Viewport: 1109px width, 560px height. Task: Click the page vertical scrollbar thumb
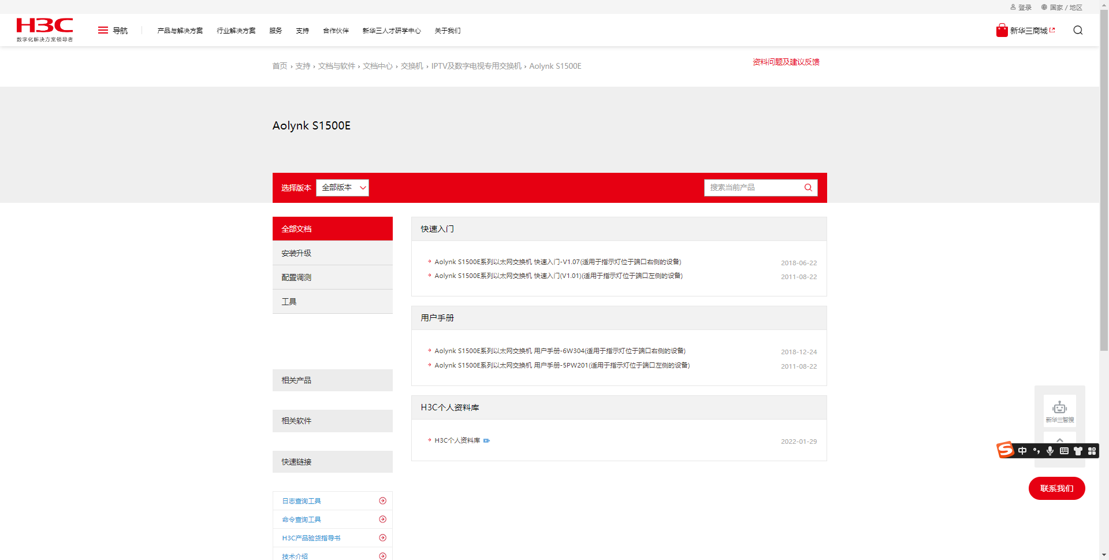click(1104, 181)
